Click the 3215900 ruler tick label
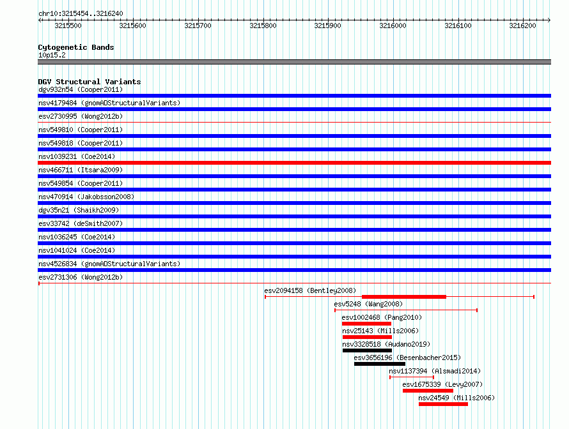The height and width of the screenshot is (429, 569). pyautogui.click(x=328, y=26)
